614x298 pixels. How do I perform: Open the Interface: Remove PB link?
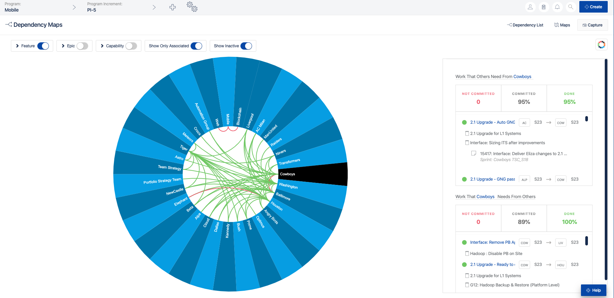click(492, 242)
